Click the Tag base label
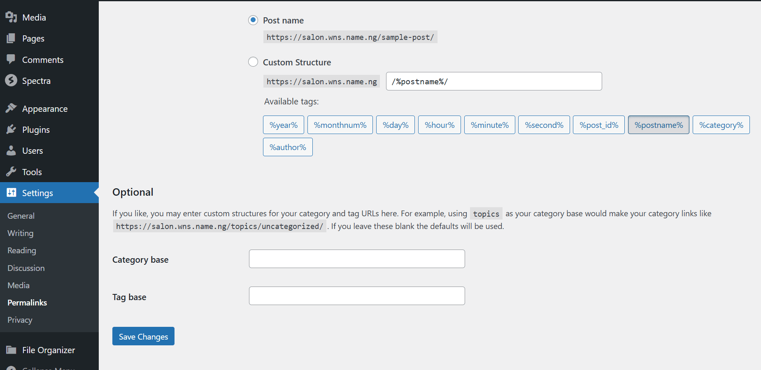761x370 pixels. (x=129, y=297)
